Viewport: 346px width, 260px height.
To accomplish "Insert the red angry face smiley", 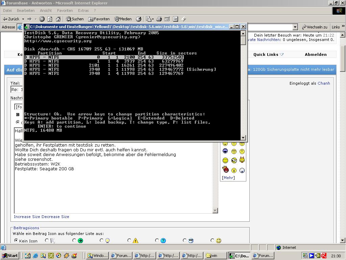I will tap(225, 169).
